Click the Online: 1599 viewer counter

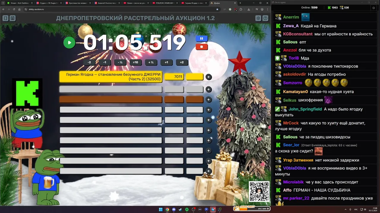coord(310,8)
